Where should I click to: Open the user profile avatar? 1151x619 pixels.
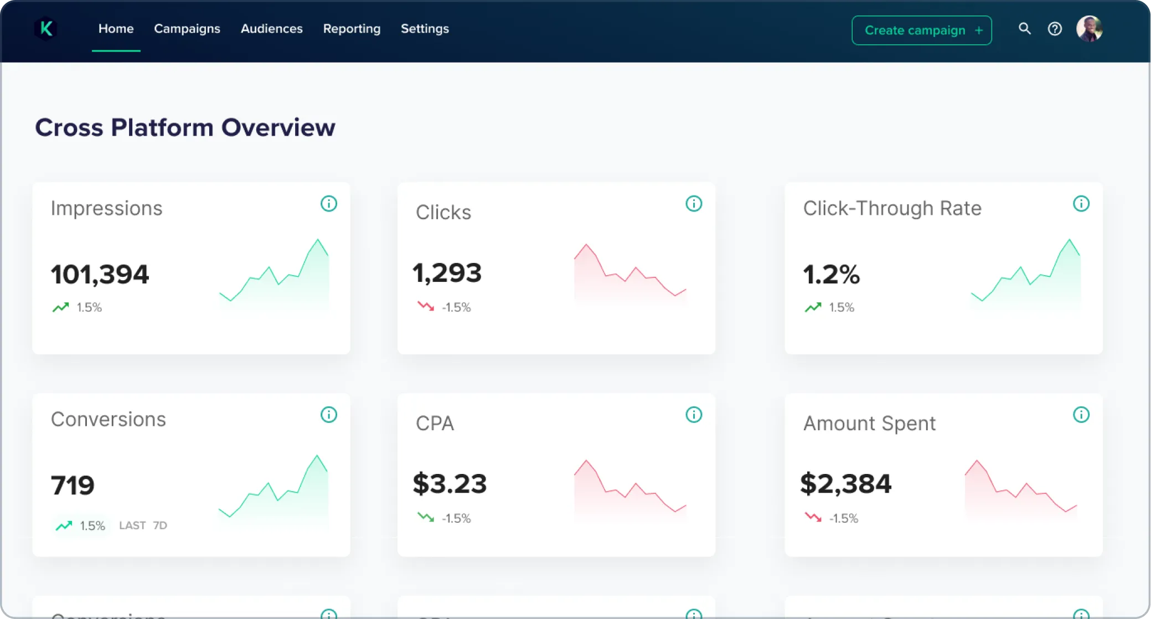[x=1089, y=29]
